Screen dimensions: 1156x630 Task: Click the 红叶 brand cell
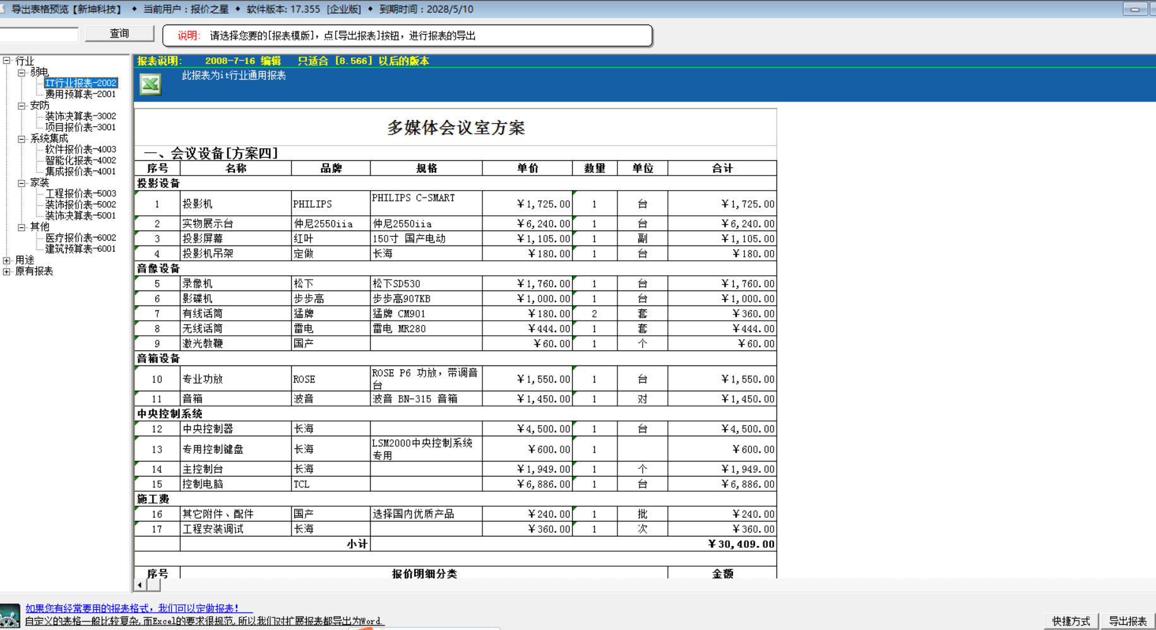(x=331, y=239)
